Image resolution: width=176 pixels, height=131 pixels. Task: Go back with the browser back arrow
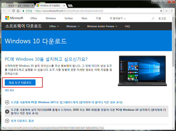pos(4,11)
